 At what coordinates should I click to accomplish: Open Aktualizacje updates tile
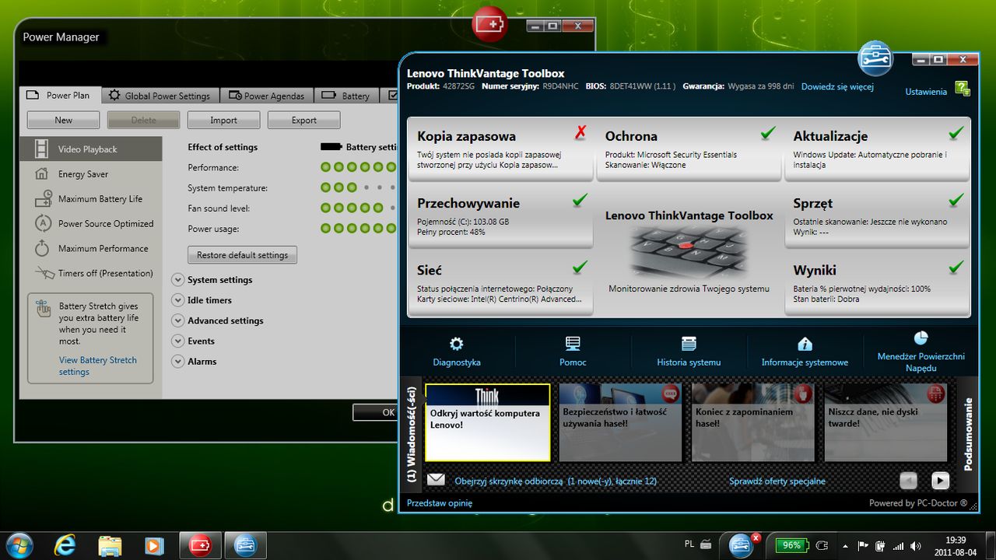[877, 149]
